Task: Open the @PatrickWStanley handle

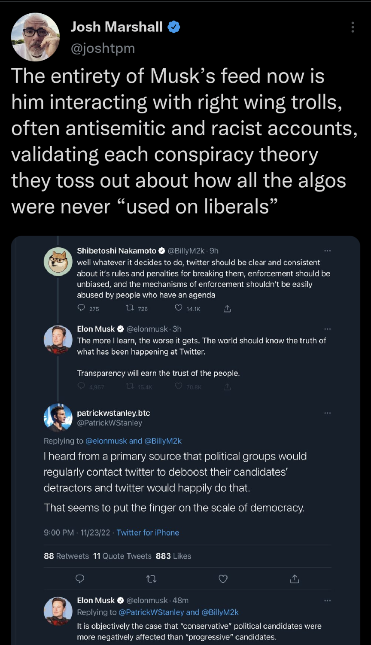Action: tap(109, 423)
